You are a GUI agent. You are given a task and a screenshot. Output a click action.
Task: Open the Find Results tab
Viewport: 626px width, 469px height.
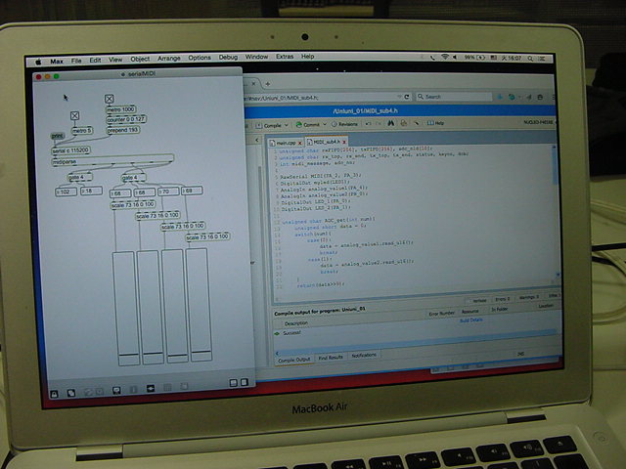pyautogui.click(x=331, y=358)
